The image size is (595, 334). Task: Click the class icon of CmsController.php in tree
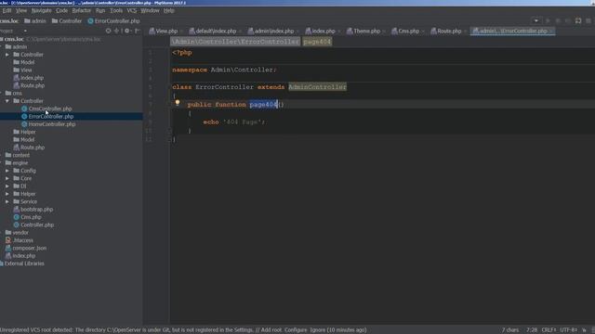pyautogui.click(x=24, y=109)
